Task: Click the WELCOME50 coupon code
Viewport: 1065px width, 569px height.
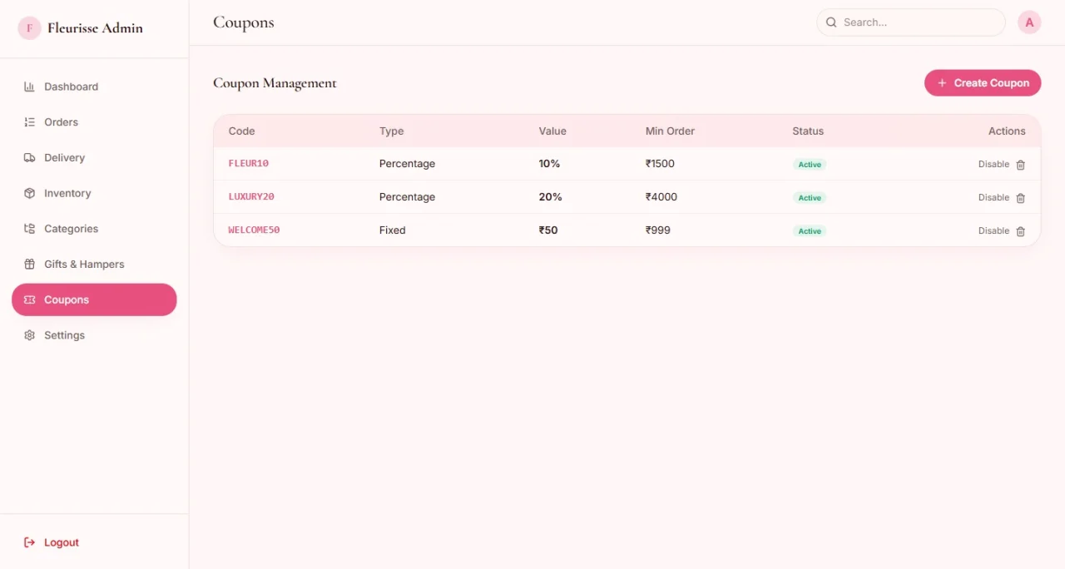Action: tap(254, 230)
